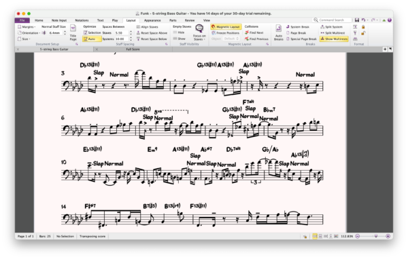
Task: Click Unlock Format icon
Action: click(363, 33)
